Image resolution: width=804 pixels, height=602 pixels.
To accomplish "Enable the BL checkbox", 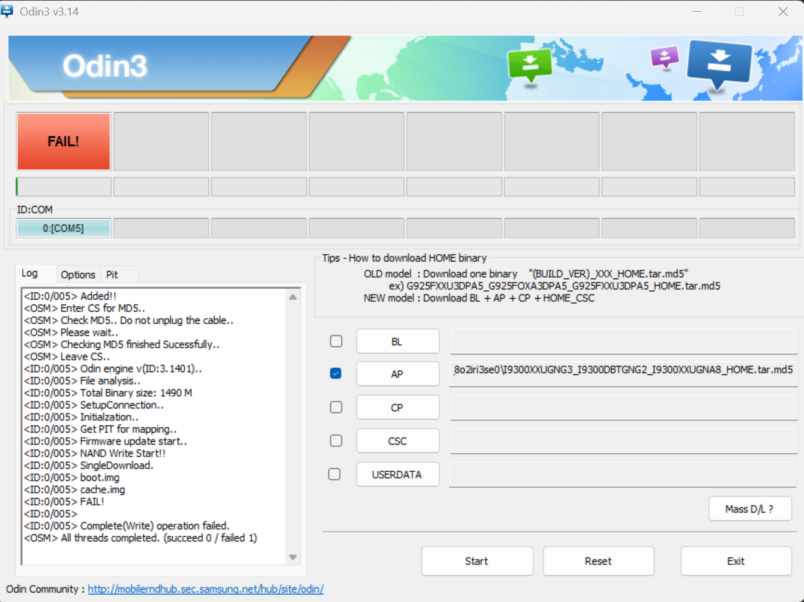I will click(336, 341).
